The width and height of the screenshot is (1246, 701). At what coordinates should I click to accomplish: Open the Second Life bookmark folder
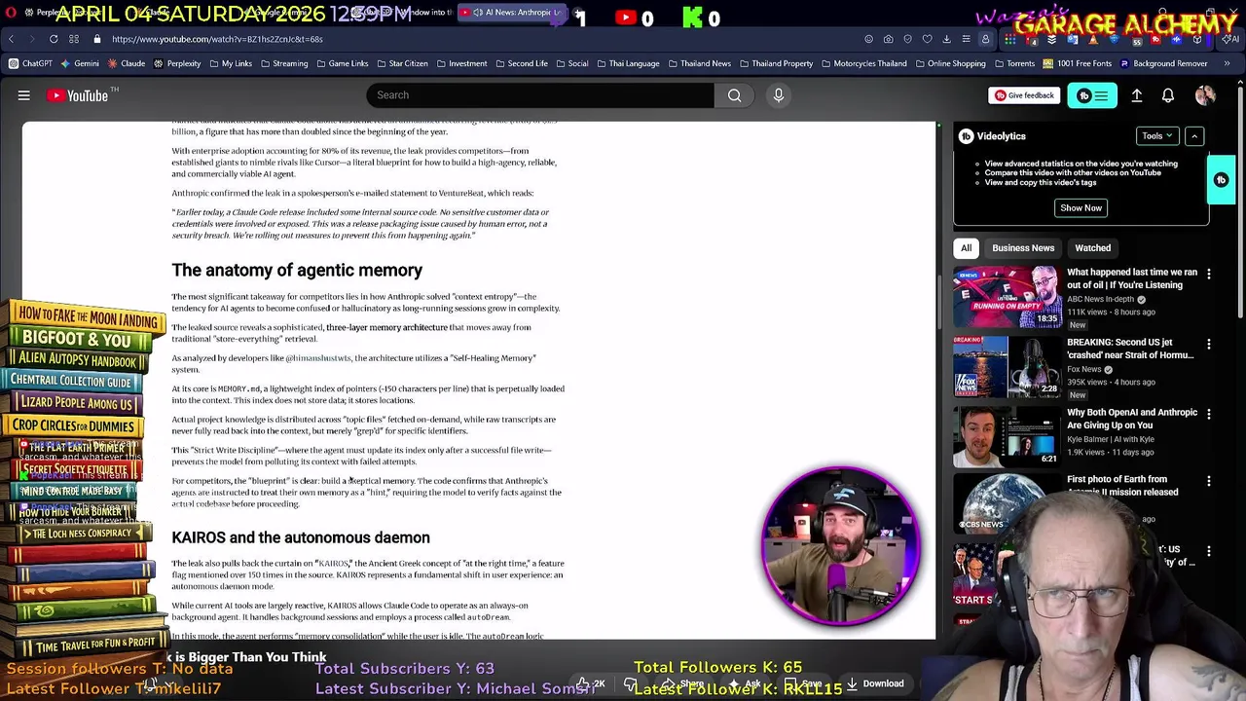[x=520, y=63]
